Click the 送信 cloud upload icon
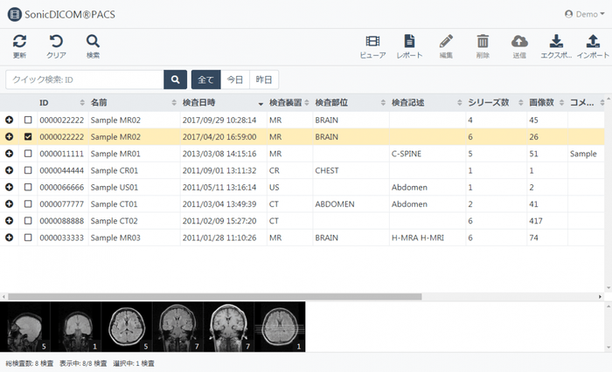 pos(519,41)
